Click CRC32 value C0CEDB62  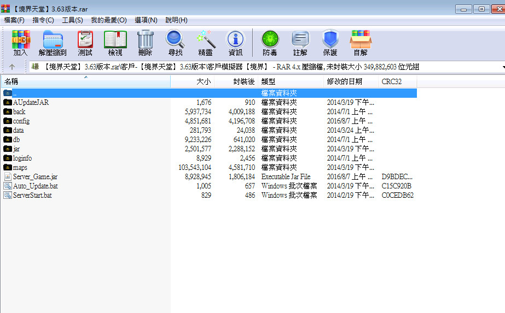397,195
